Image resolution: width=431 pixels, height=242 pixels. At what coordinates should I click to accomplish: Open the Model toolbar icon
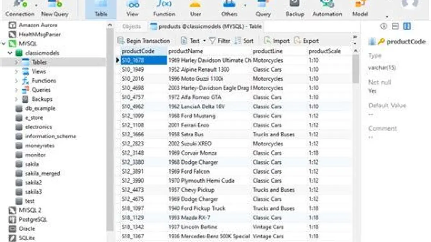[x=360, y=8]
